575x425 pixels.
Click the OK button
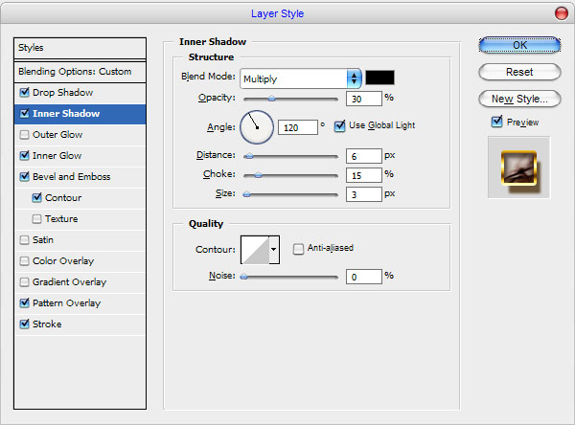click(519, 45)
